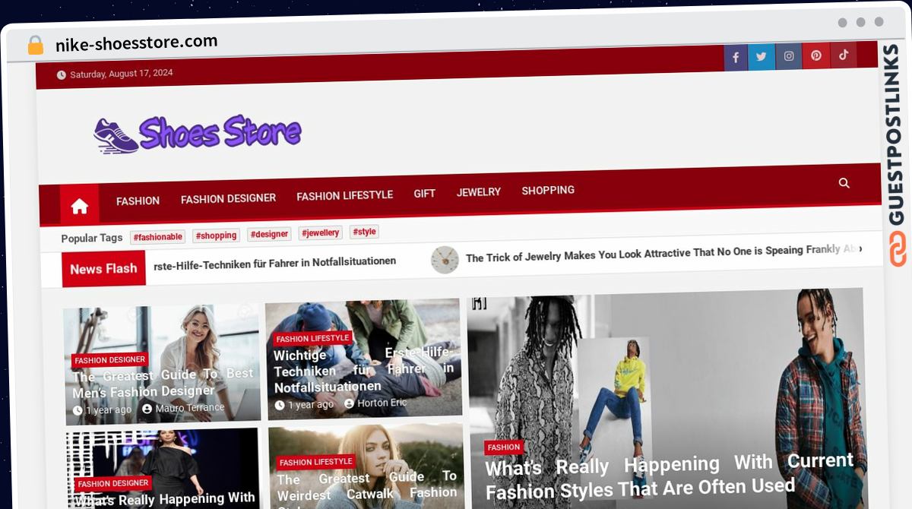Select the #jewellery popular tag
Viewport: 912px width, 509px height.
click(x=320, y=232)
